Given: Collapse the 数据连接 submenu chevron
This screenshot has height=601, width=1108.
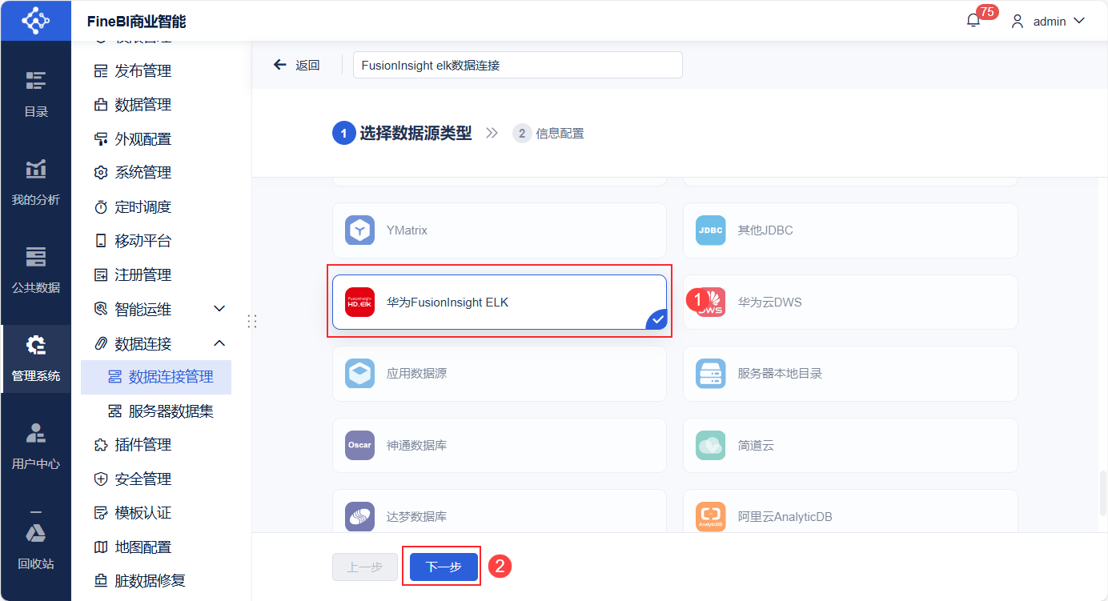Looking at the screenshot, I should pos(219,343).
